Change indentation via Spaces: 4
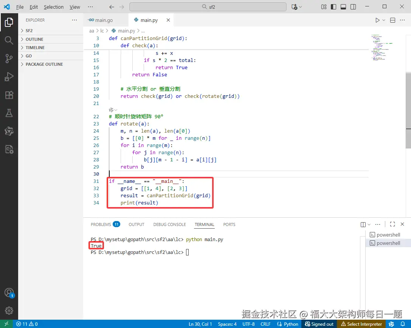Screen dimensions: 411x328 click(227, 324)
